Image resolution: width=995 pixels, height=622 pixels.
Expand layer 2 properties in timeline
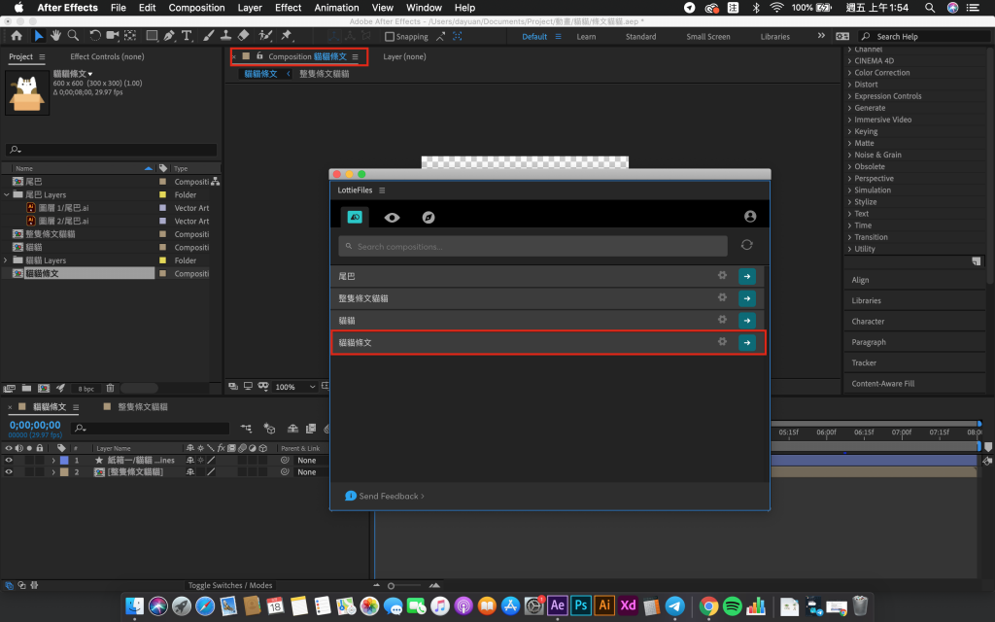(x=53, y=472)
